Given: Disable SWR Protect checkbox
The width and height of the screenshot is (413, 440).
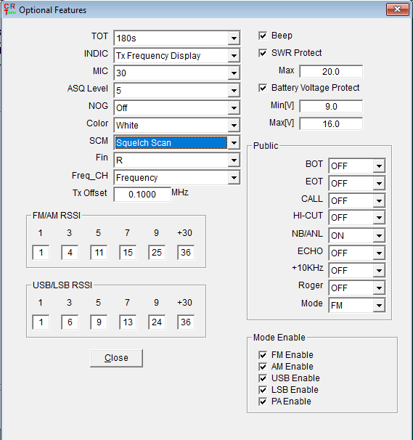Looking at the screenshot, I should pos(263,53).
